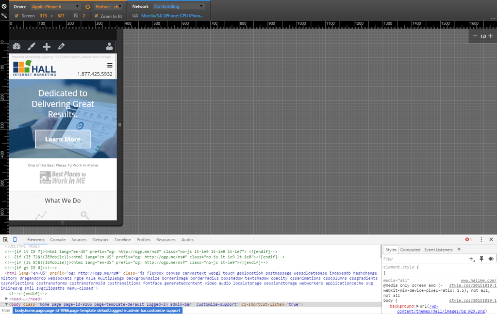Open the Device model dropdown
This screenshot has height=314, width=497.
(55, 7)
